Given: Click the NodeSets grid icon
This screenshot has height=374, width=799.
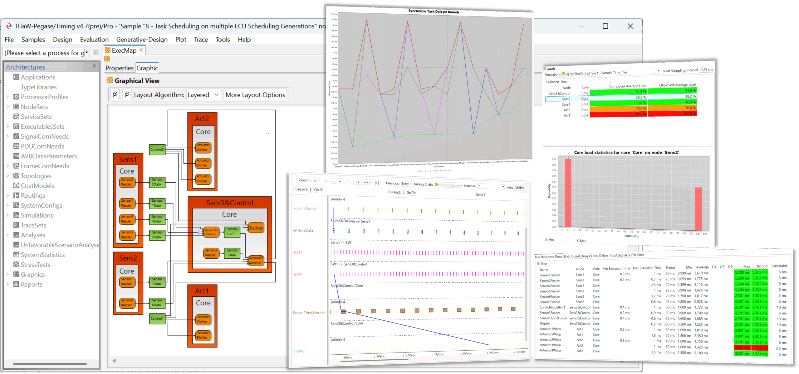Looking at the screenshot, I should [x=16, y=107].
